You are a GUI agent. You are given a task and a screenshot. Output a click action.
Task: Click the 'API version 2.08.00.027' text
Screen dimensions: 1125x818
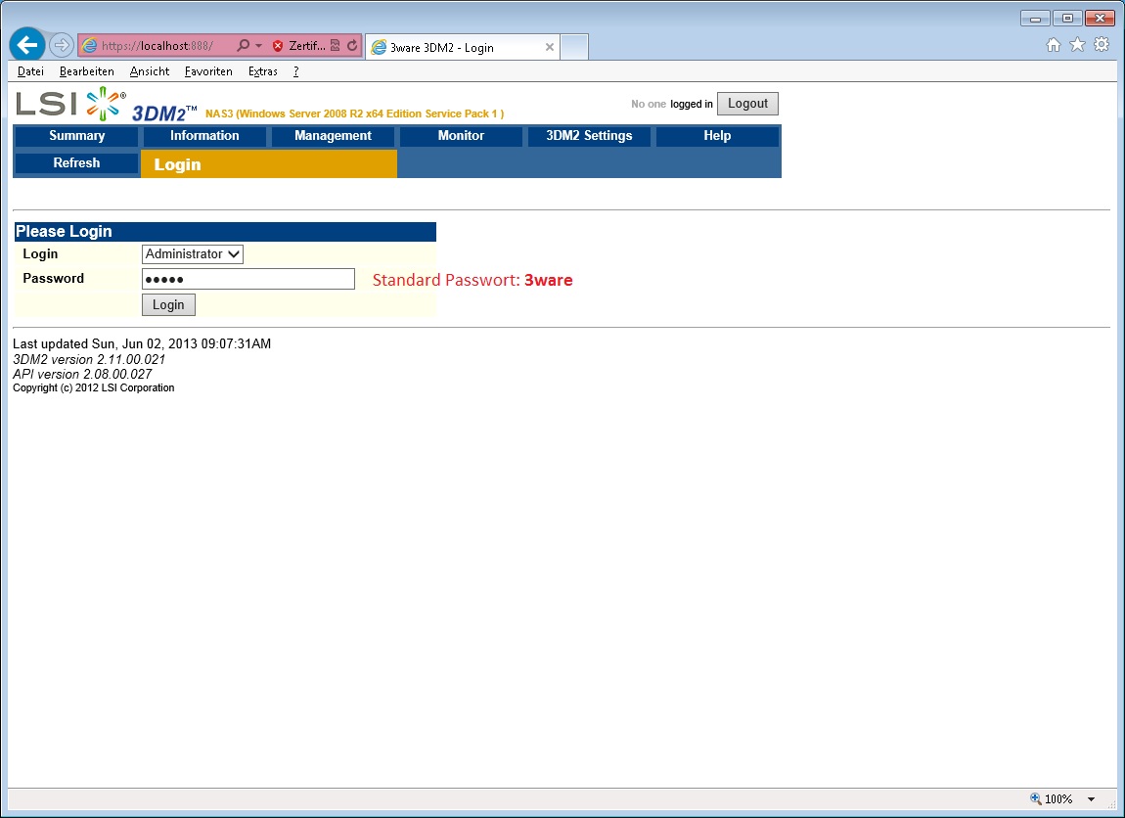82,374
